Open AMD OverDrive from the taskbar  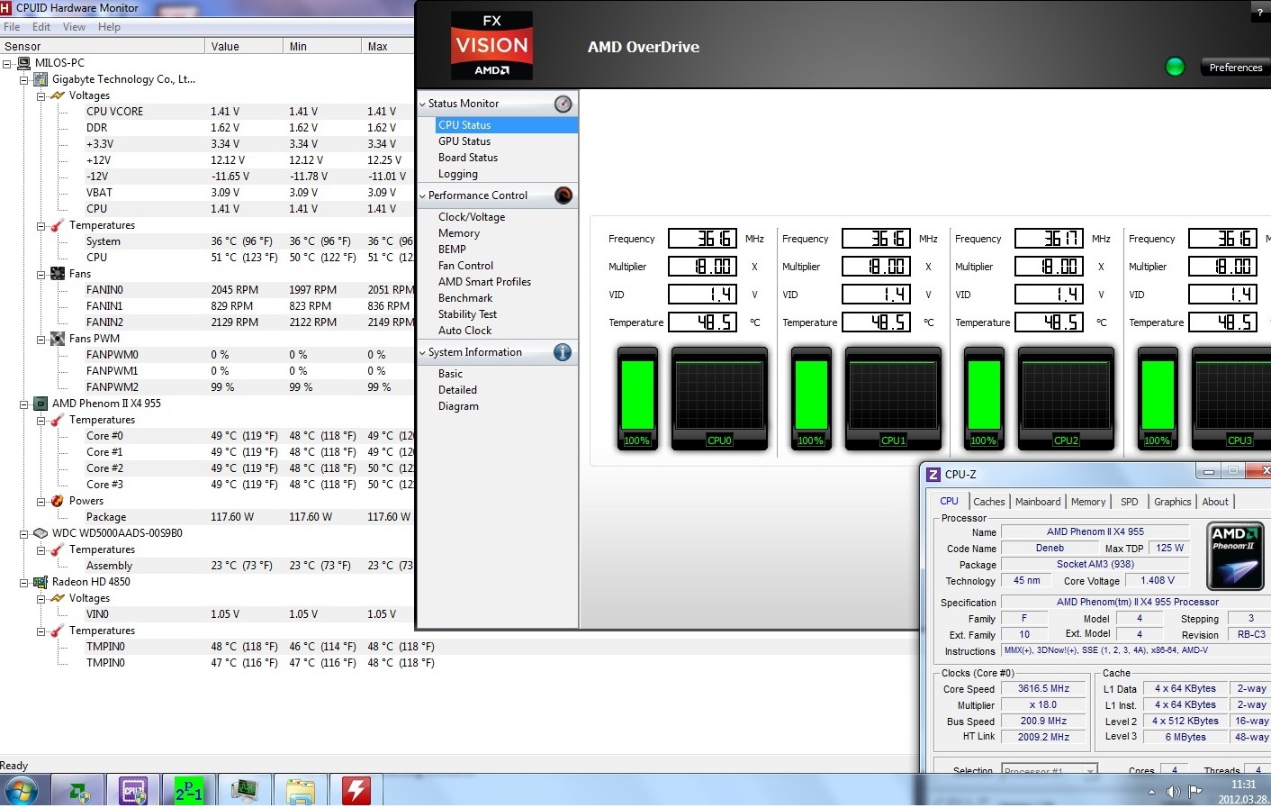79,791
